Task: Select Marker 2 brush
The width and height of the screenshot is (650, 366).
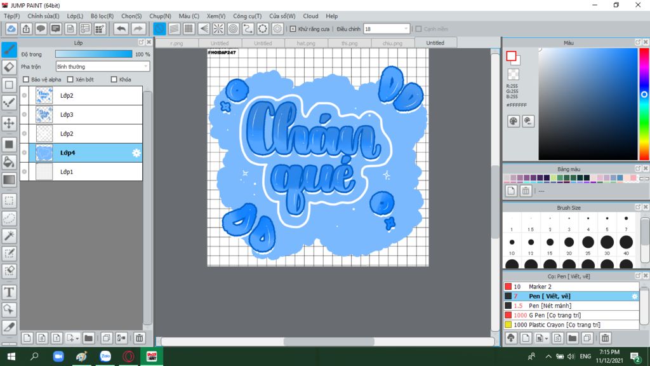Action: click(x=571, y=287)
